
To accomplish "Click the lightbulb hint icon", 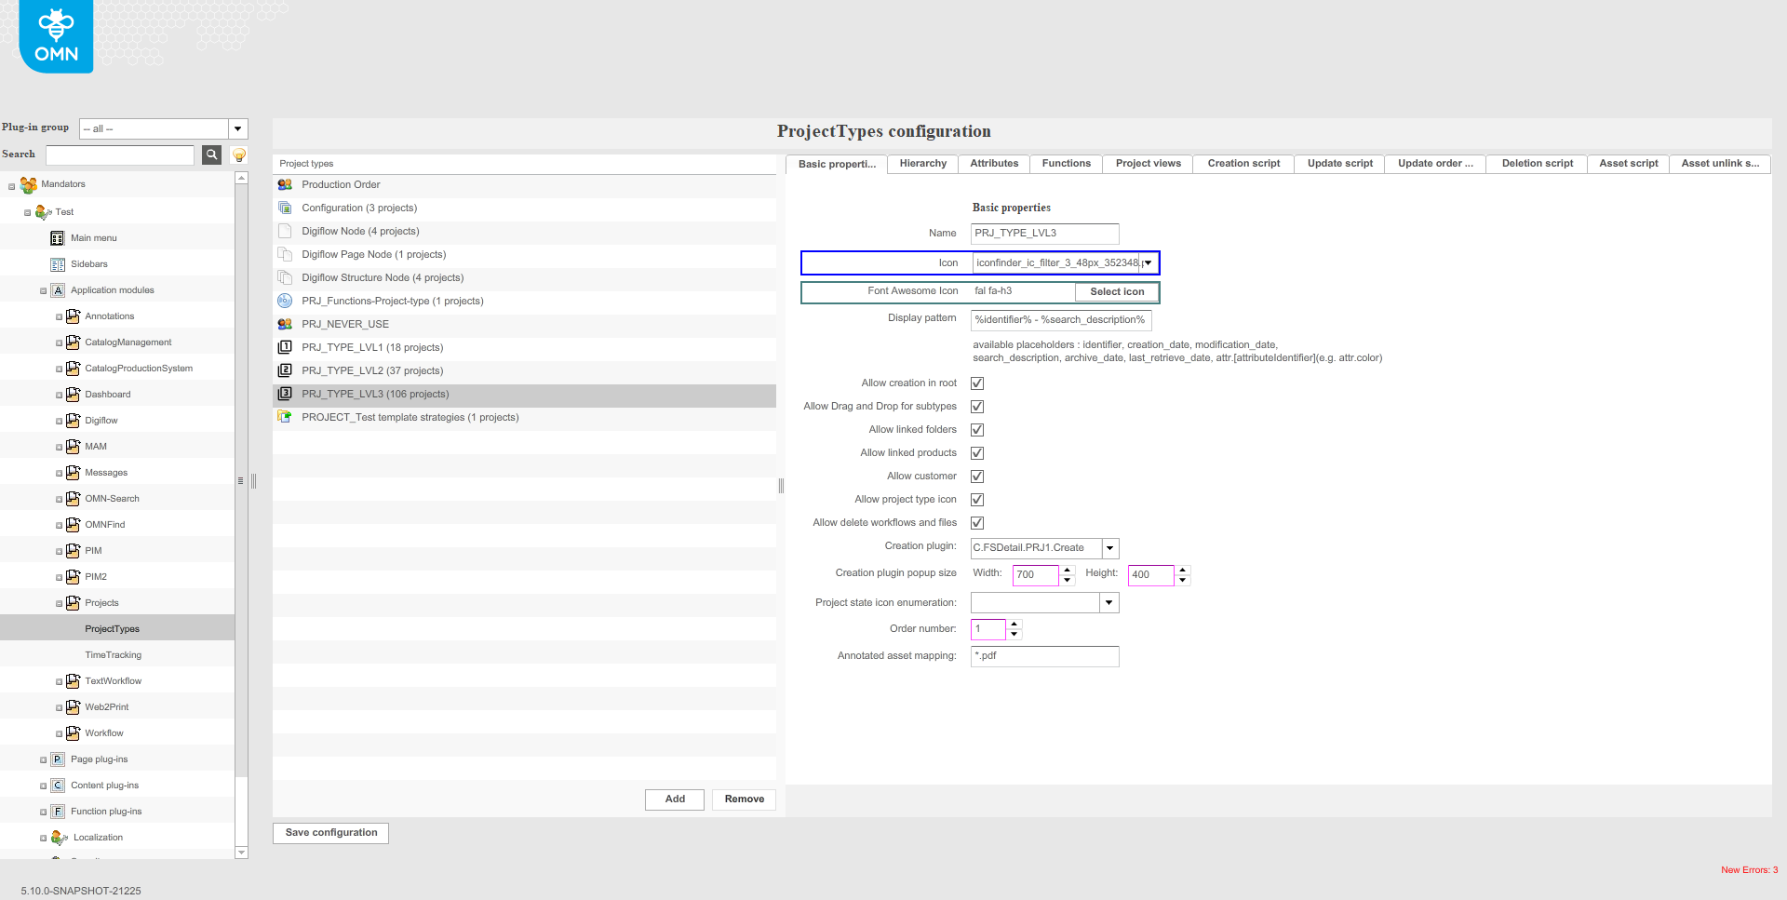I will (239, 154).
